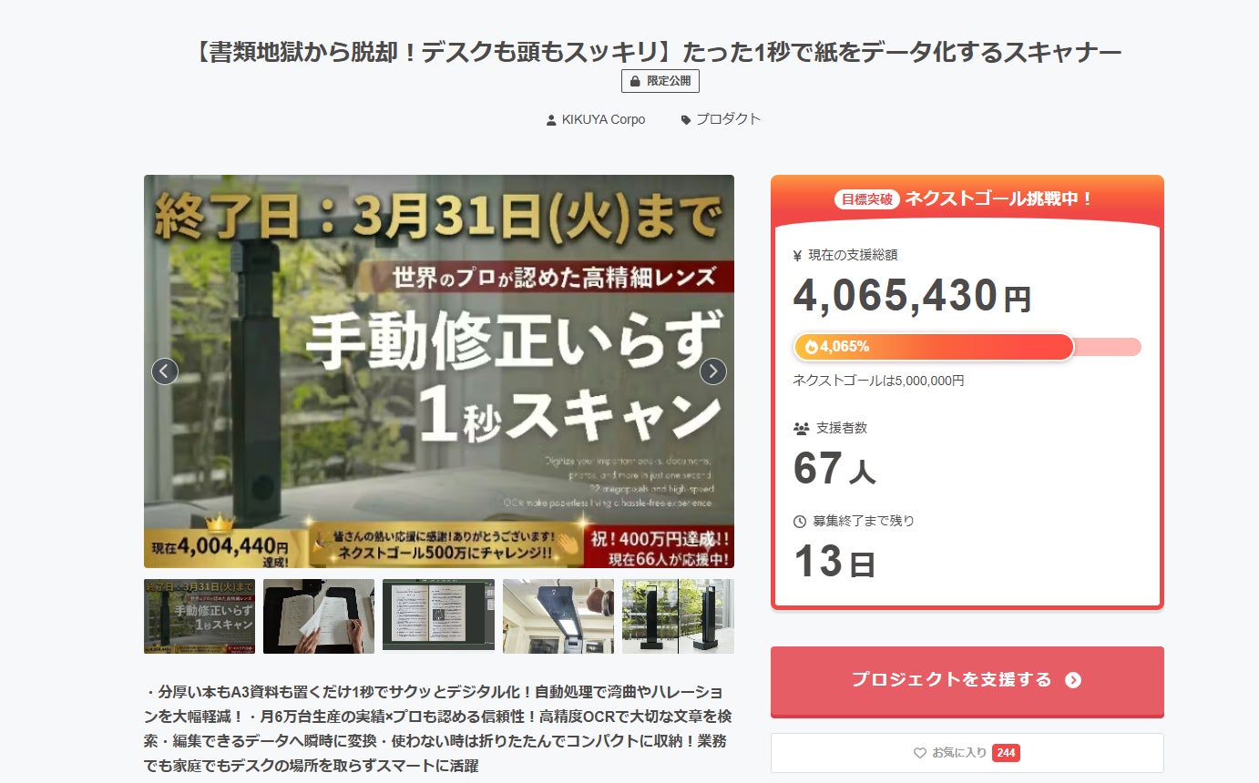This screenshot has height=783, width=1259.
Task: Click the 244 favorites count badge
Action: 1006,753
